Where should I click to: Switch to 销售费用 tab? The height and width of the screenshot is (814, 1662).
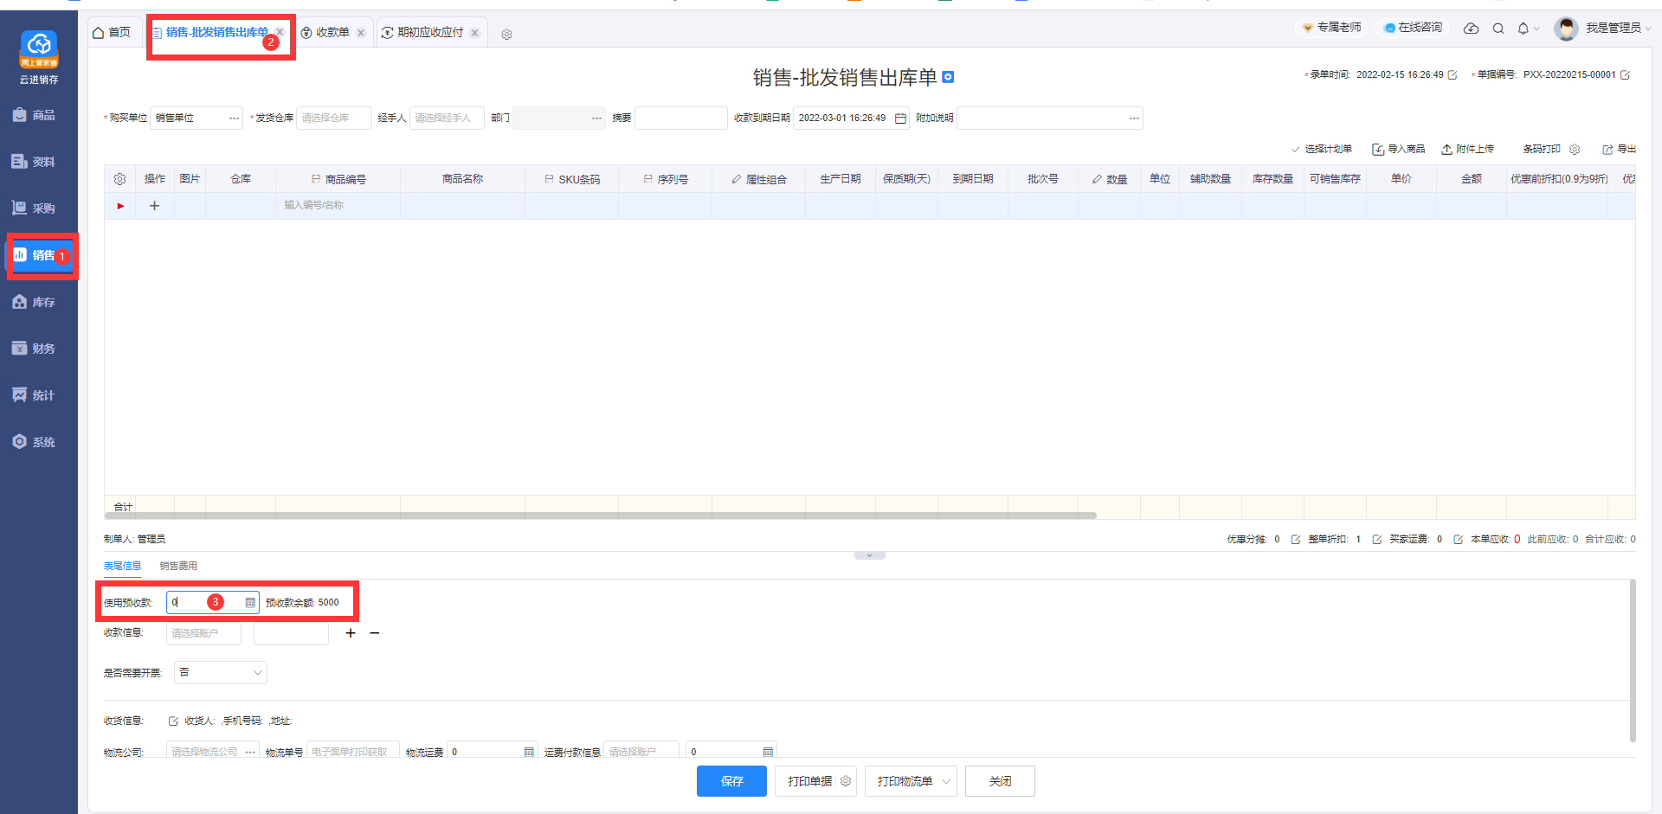click(x=178, y=566)
